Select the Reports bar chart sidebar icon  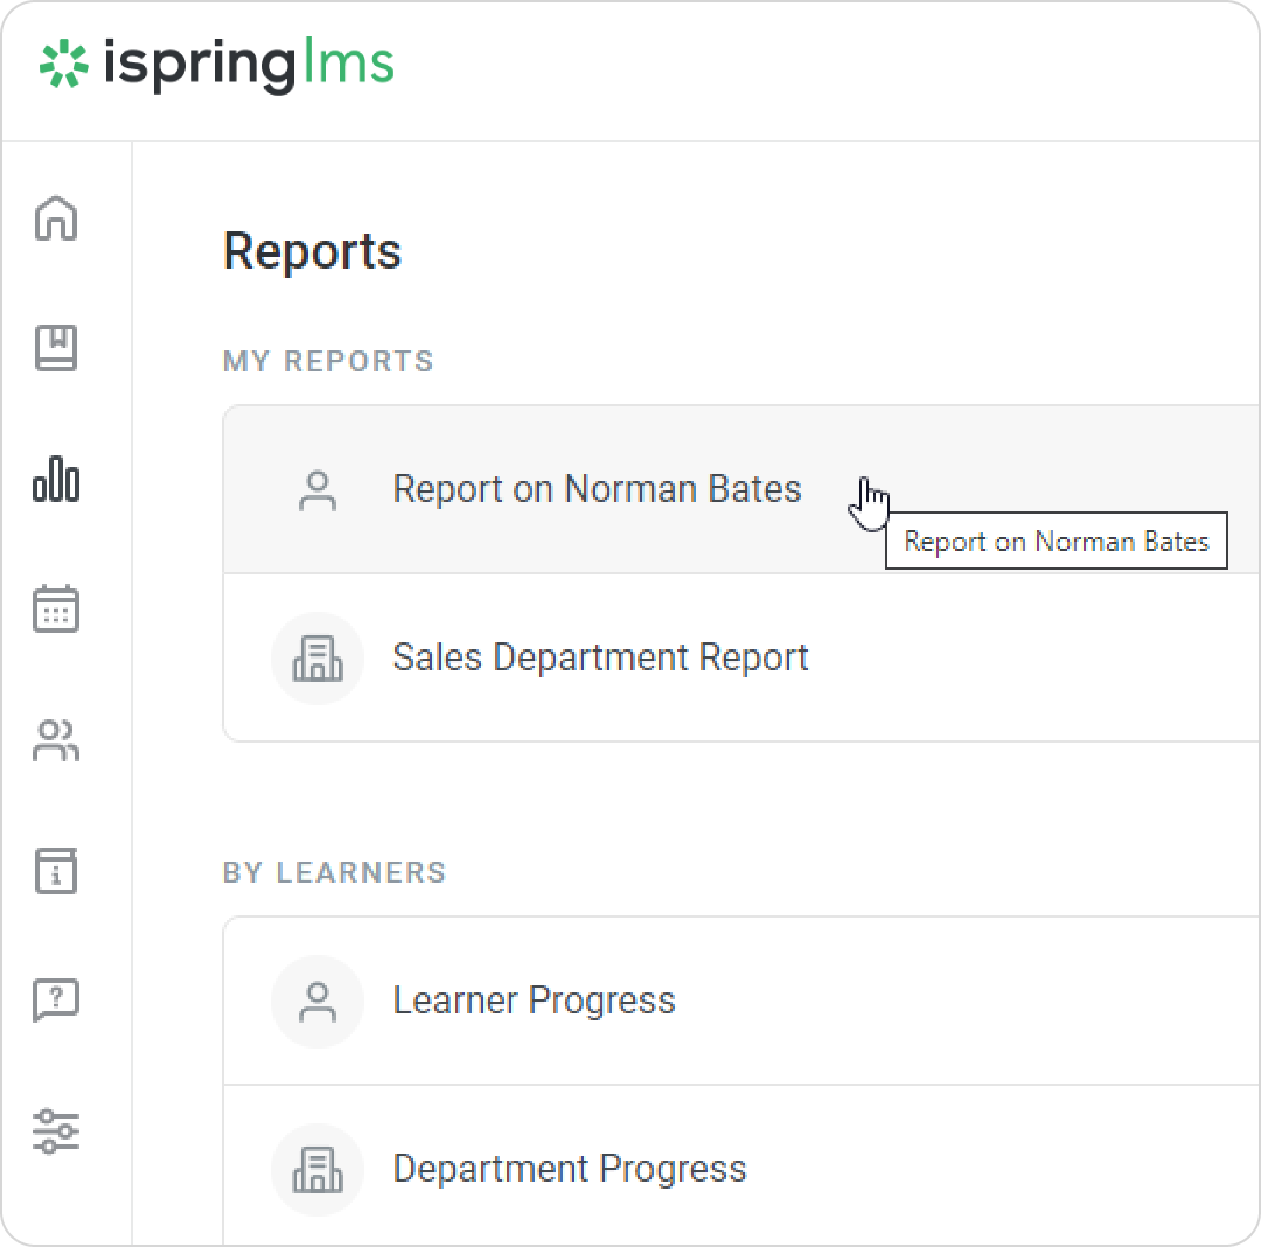[56, 480]
